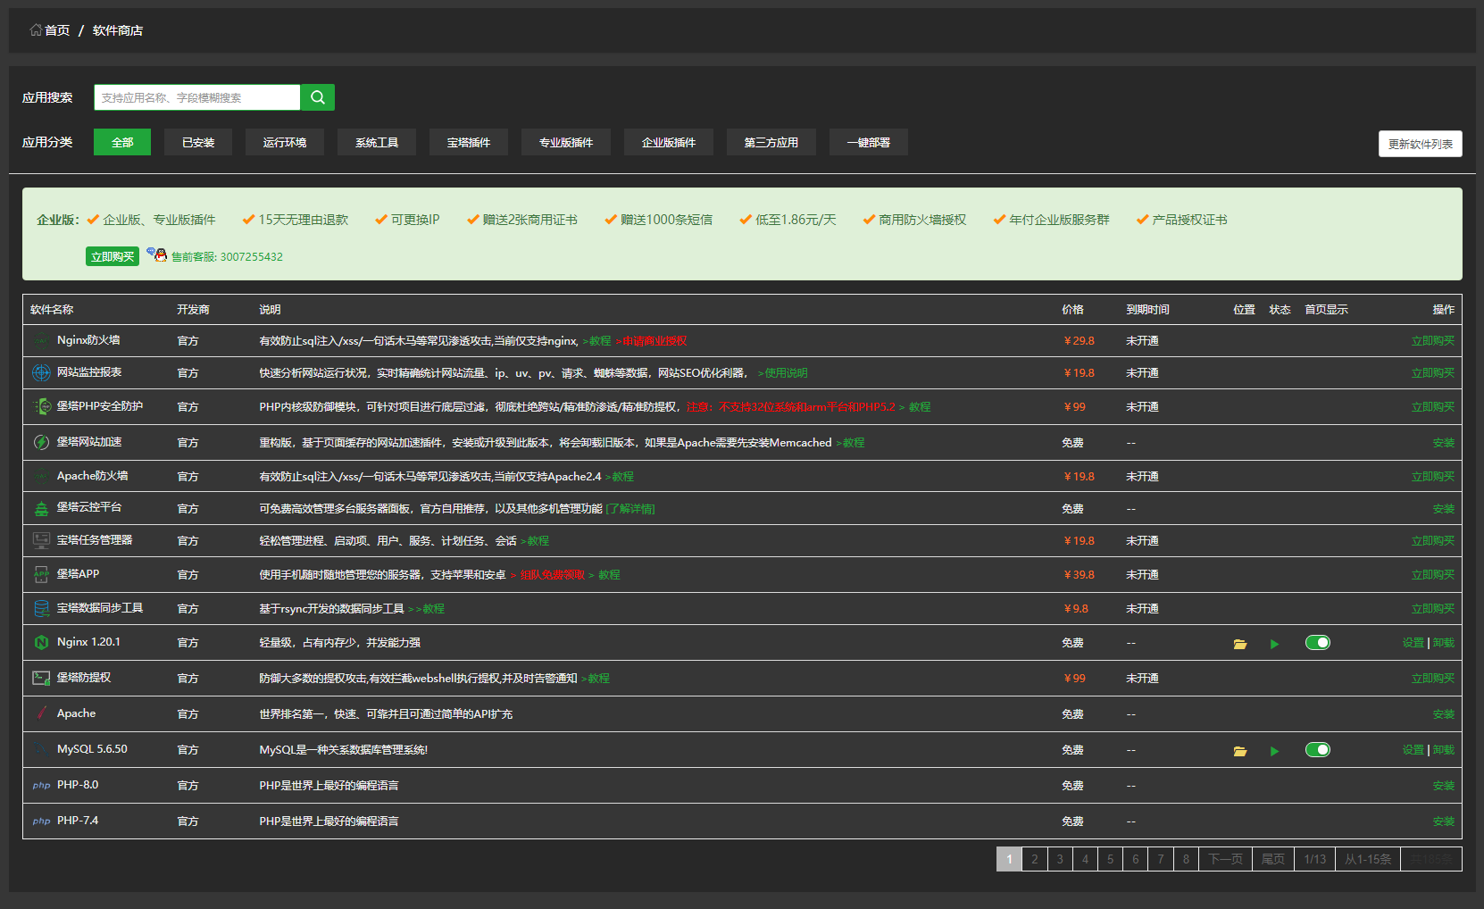This screenshot has width=1484, height=909.
Task: Jump to 尾页 in pagination
Action: pos(1273,859)
